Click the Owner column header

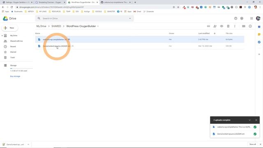(x=171, y=33)
